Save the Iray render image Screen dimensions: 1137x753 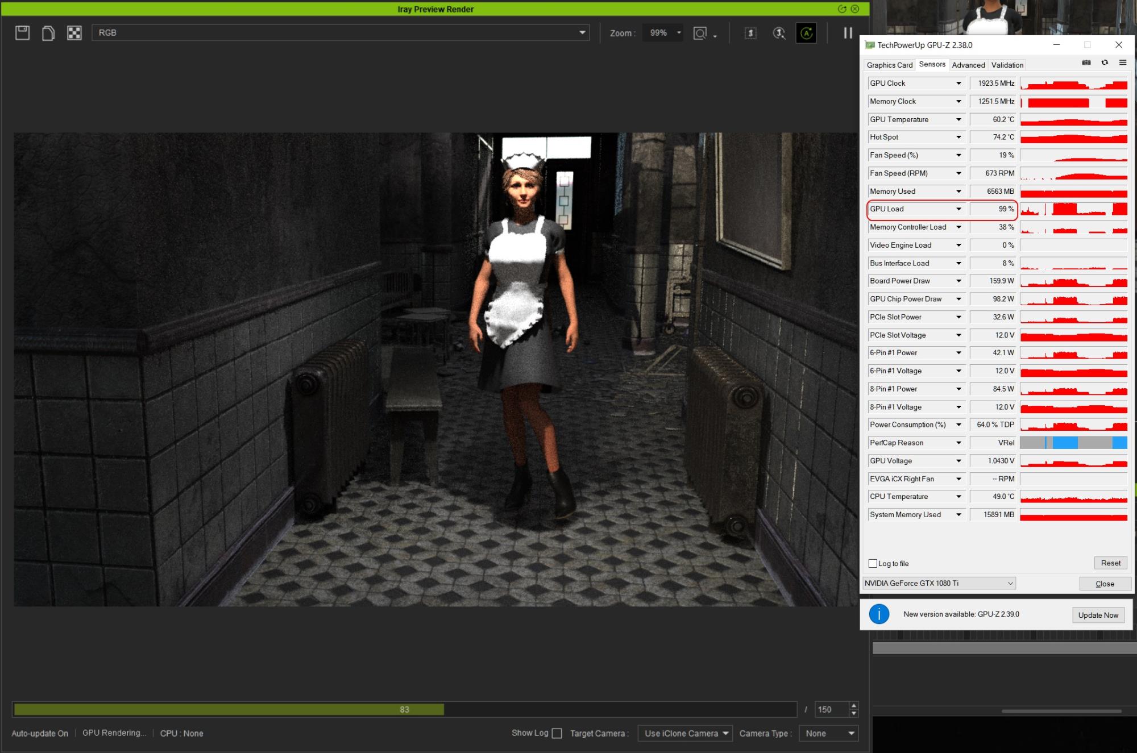coord(22,33)
